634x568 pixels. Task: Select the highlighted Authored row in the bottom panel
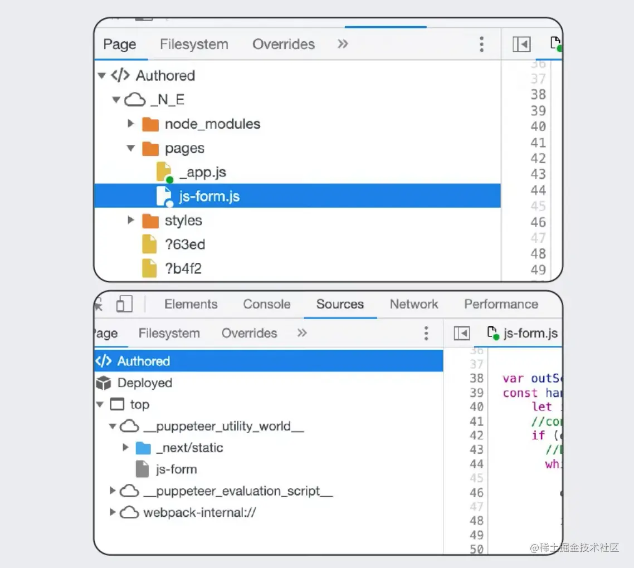(269, 361)
